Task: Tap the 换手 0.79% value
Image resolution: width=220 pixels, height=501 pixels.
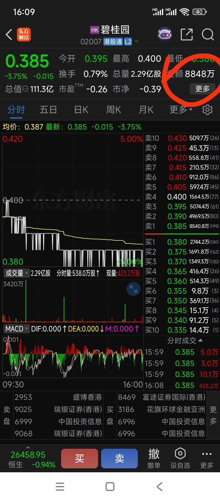Action: coord(96,74)
